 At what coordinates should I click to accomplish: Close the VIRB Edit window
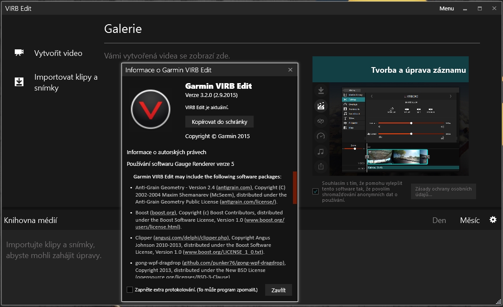pos(494,8)
